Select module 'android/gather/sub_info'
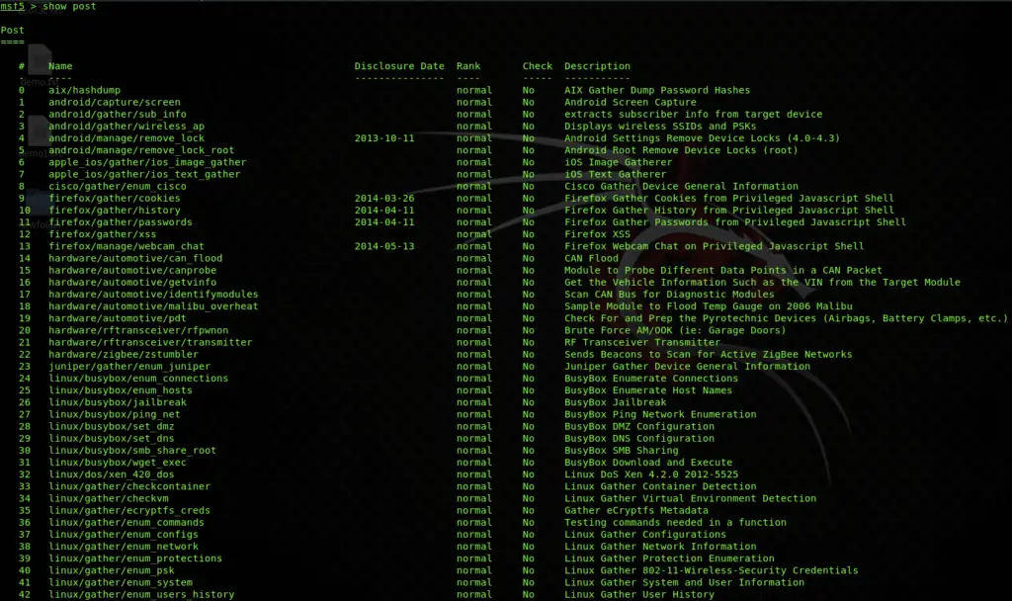Viewport: 1012px width, 601px height. coord(118,115)
